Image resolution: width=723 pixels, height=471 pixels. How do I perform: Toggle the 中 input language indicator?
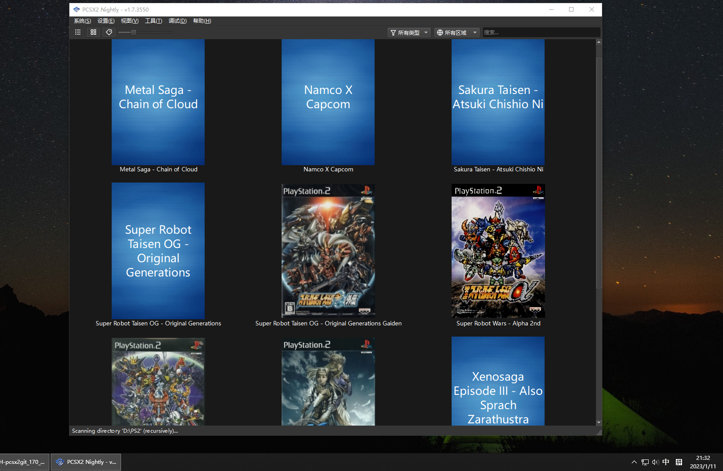tap(666, 462)
